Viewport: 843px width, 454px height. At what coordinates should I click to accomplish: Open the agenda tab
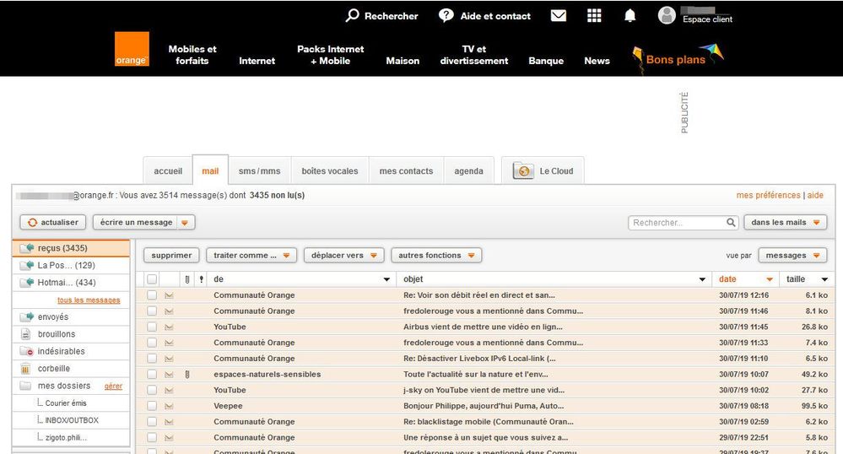tap(468, 171)
